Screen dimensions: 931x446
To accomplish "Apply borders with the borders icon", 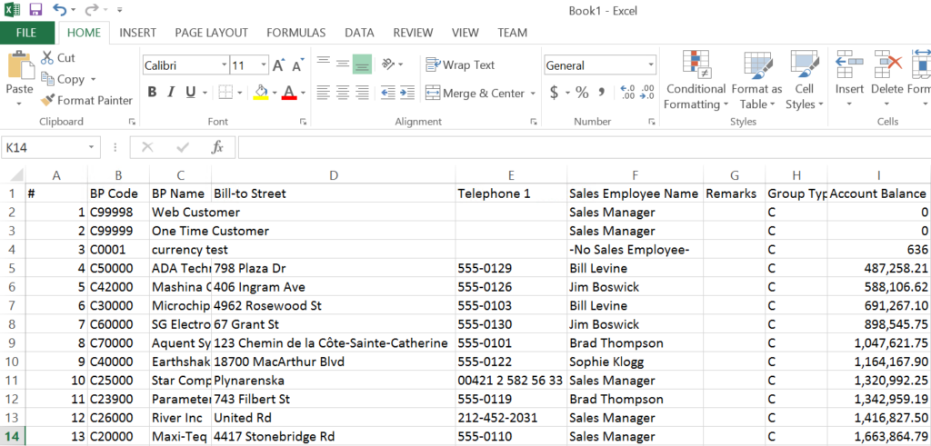I will (x=225, y=93).
